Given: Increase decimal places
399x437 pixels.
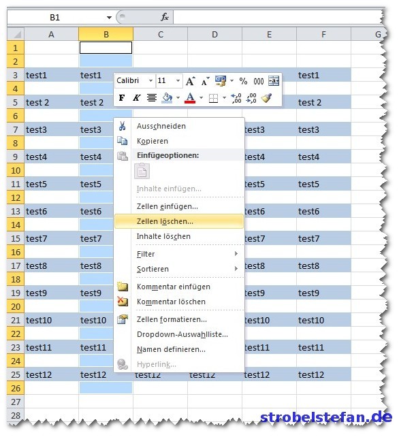Looking at the screenshot, I should coord(236,98).
